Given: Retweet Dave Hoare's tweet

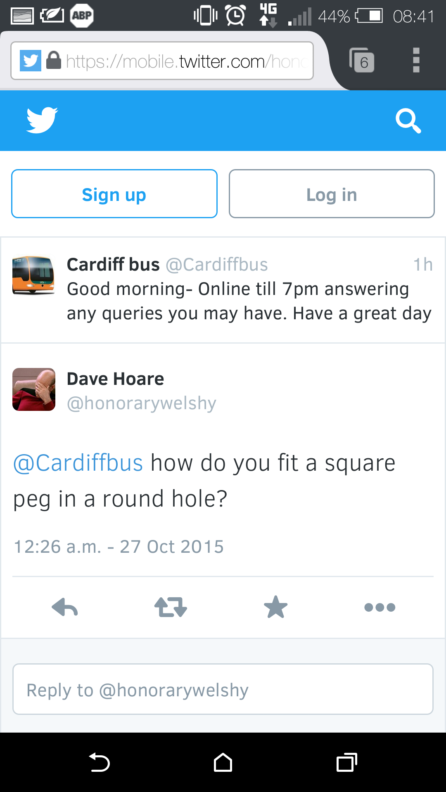Looking at the screenshot, I should 171,607.
